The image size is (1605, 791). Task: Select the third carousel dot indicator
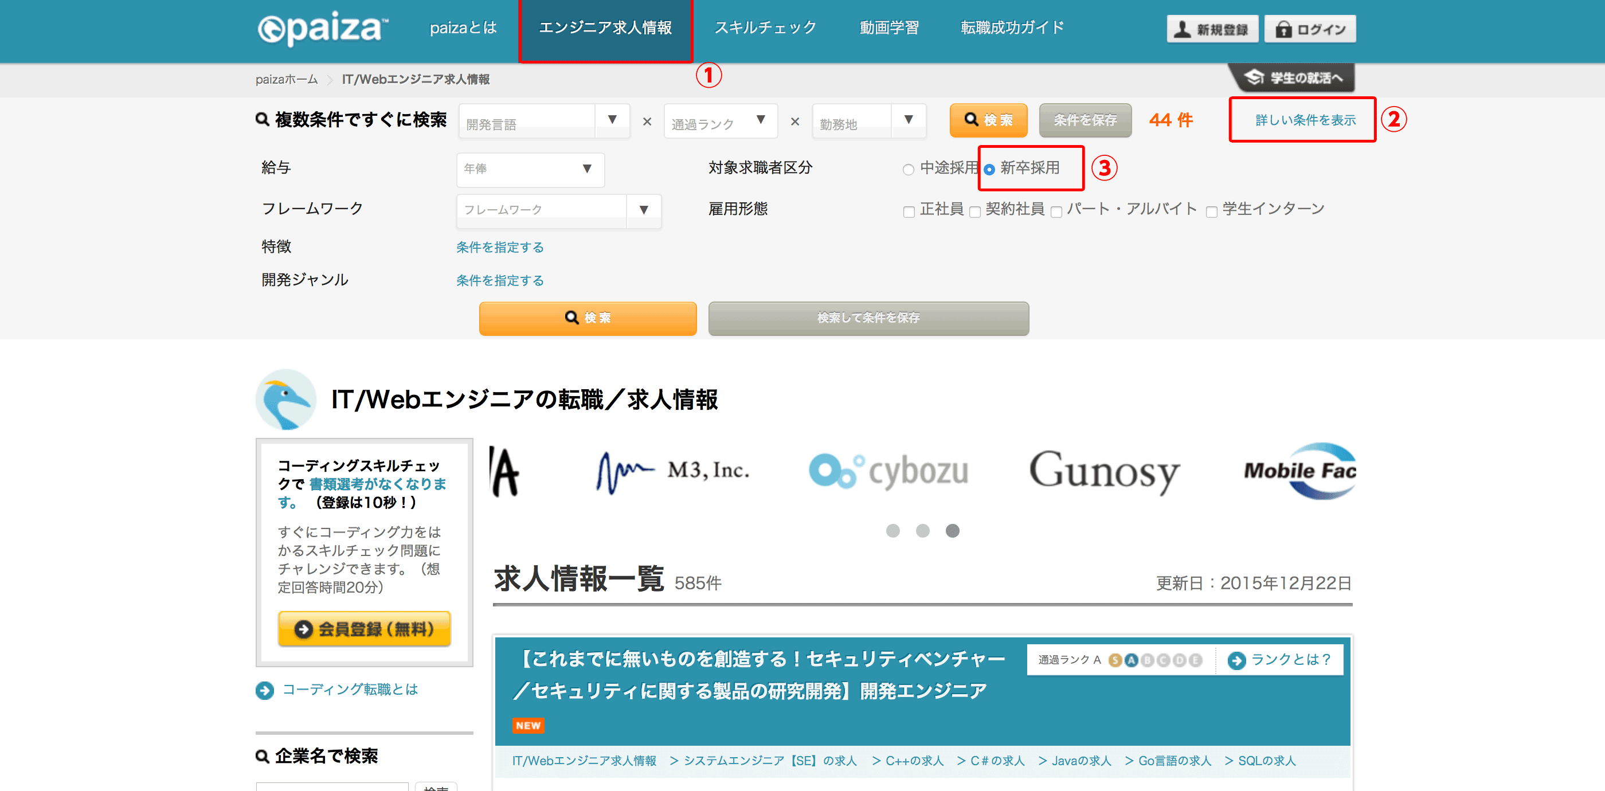click(x=952, y=531)
